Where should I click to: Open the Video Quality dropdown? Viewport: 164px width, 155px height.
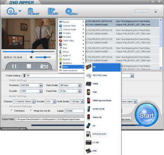point(70,85)
